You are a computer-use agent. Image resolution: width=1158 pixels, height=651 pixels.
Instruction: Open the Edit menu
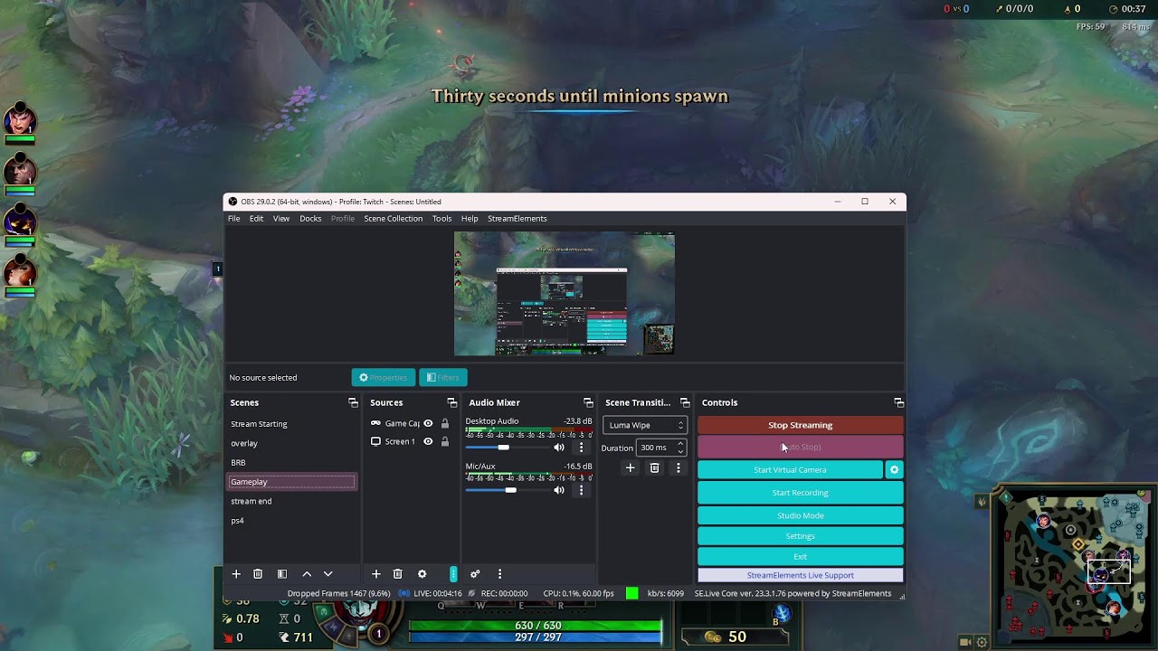coord(257,219)
